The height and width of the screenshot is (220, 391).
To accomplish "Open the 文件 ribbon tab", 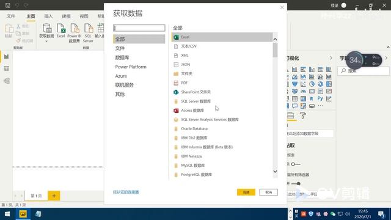I will [x=11, y=16].
